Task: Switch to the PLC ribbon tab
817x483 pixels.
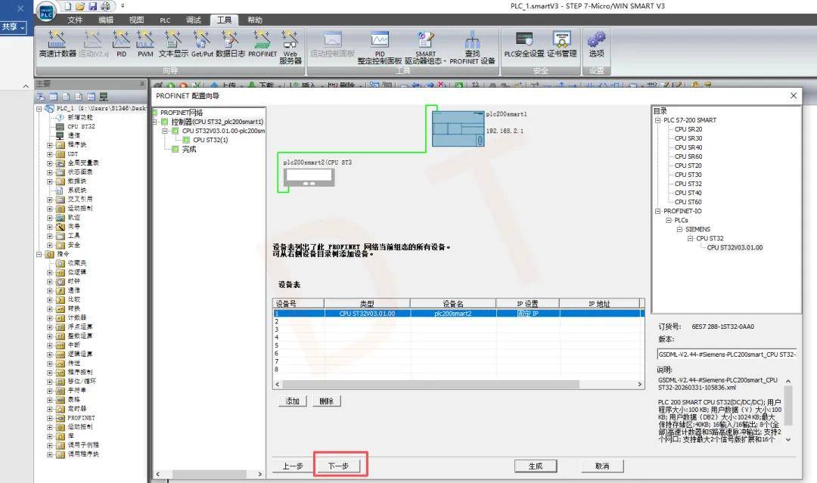Action: pyautogui.click(x=165, y=20)
